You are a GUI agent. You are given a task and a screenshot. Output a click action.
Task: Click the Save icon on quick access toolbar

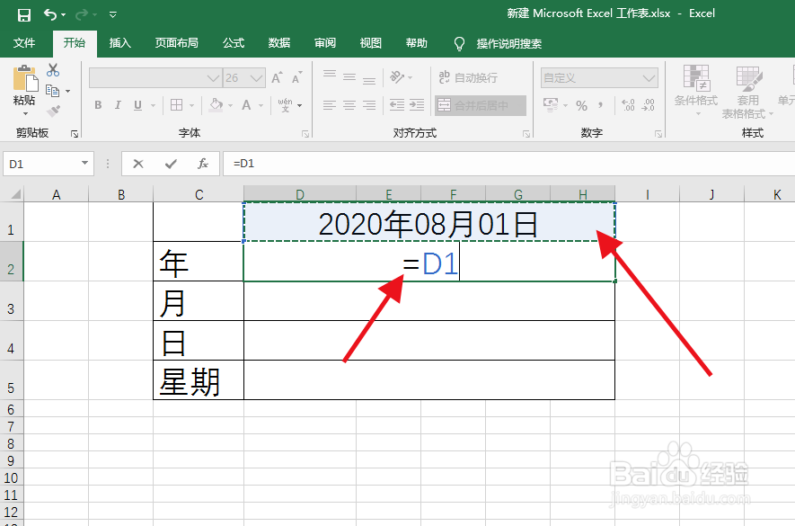coord(23,13)
